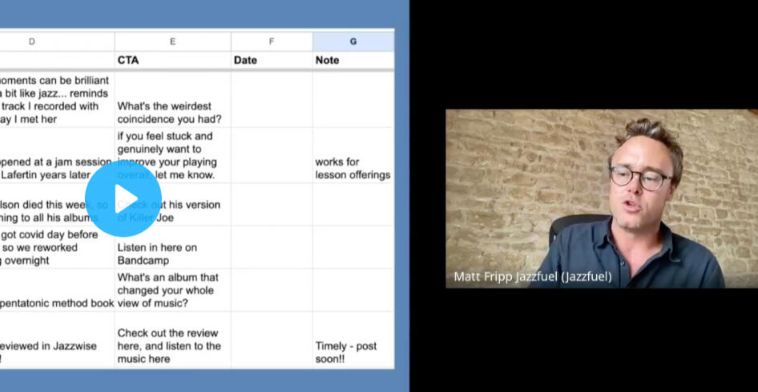This screenshot has width=758, height=392.
Task: Select the 'Check out the review here' cell
Action: click(x=172, y=346)
